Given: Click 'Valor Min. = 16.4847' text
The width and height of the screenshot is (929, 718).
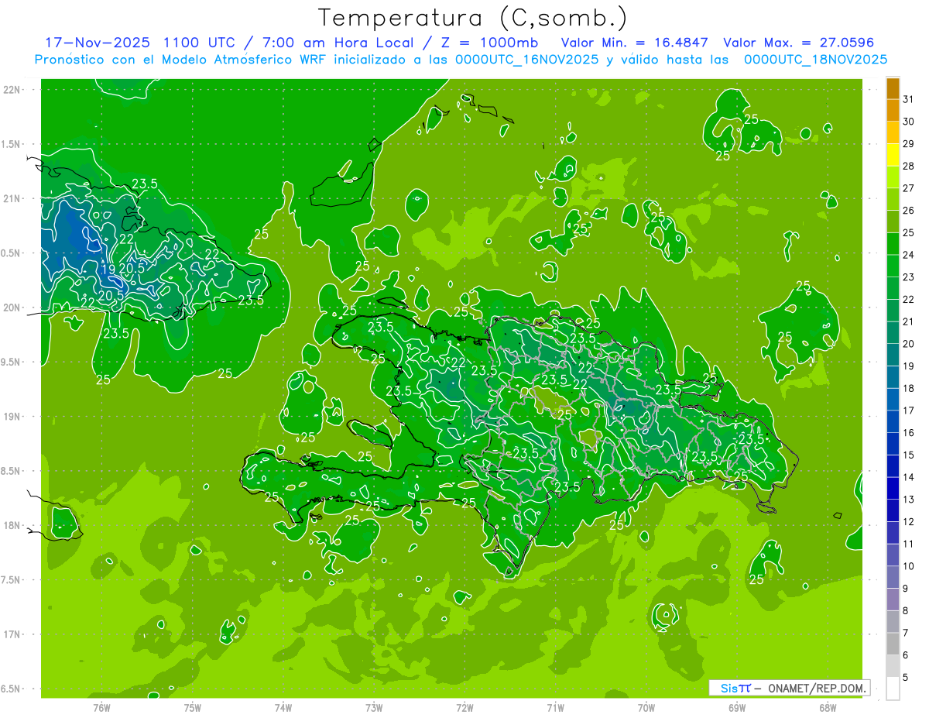Looking at the screenshot, I should coord(634,43).
